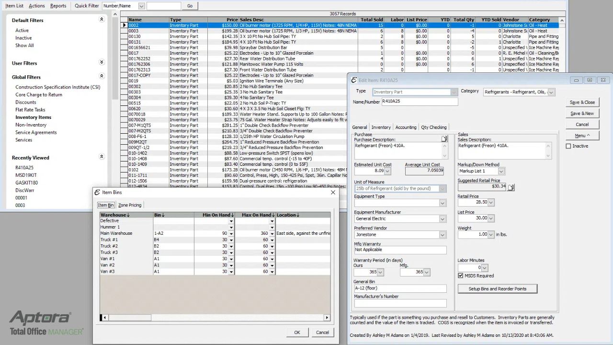
Task: Open the Accounting tab in Edit Item
Action: [406, 127]
